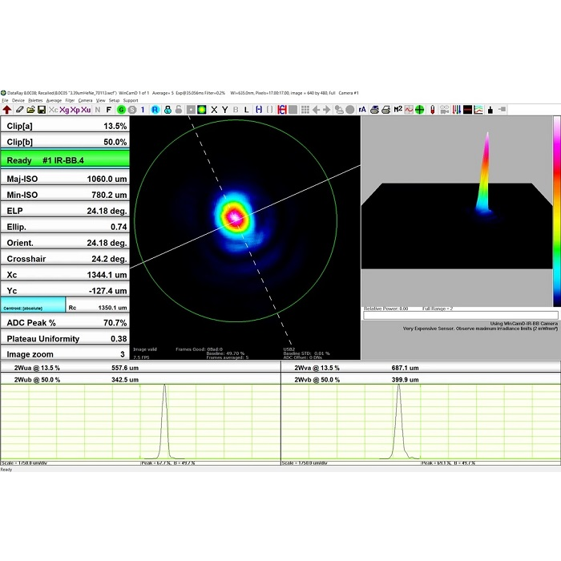Screen dimensions: 561x561
Task: Open the Palettes menu
Action: pyautogui.click(x=35, y=100)
